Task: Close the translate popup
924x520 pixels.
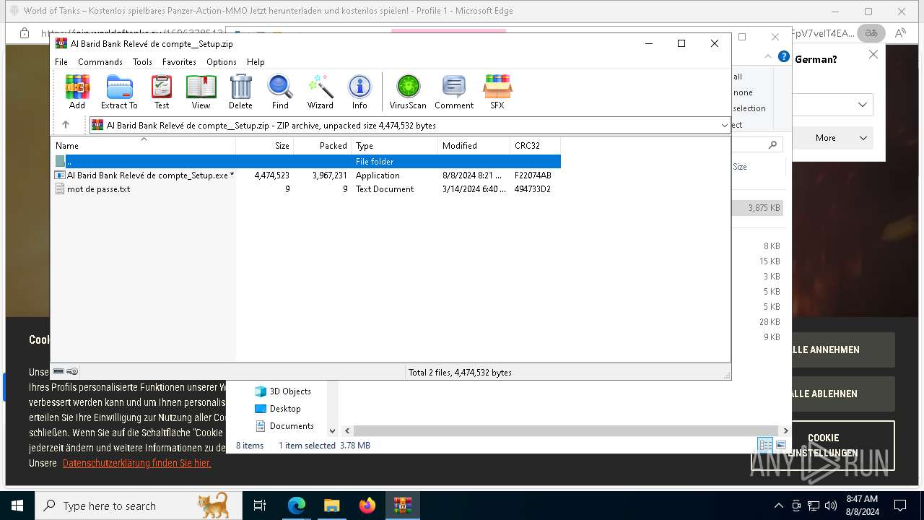Action: tap(873, 54)
